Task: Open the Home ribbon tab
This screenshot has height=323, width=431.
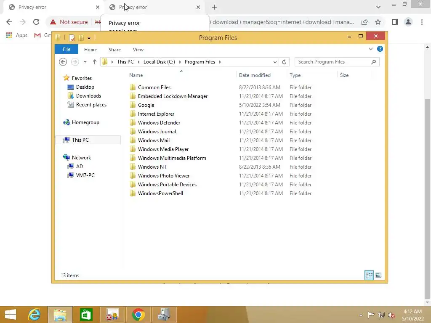Action: pyautogui.click(x=90, y=50)
